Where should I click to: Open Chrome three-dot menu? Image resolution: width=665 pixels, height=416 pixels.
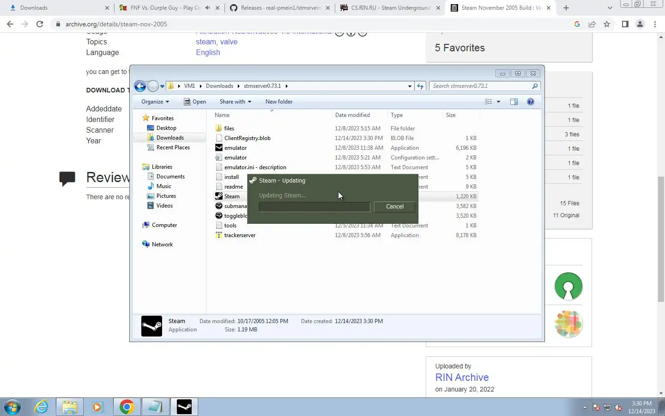click(x=655, y=24)
